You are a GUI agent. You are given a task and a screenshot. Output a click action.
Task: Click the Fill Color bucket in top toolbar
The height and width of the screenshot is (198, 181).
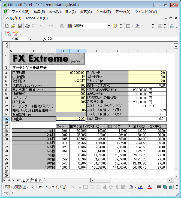(137, 26)
